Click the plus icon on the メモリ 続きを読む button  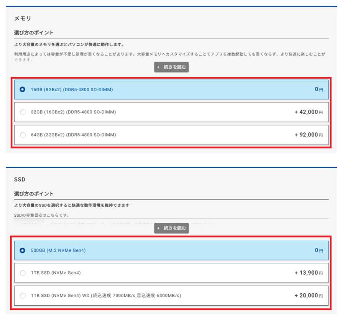158,67
